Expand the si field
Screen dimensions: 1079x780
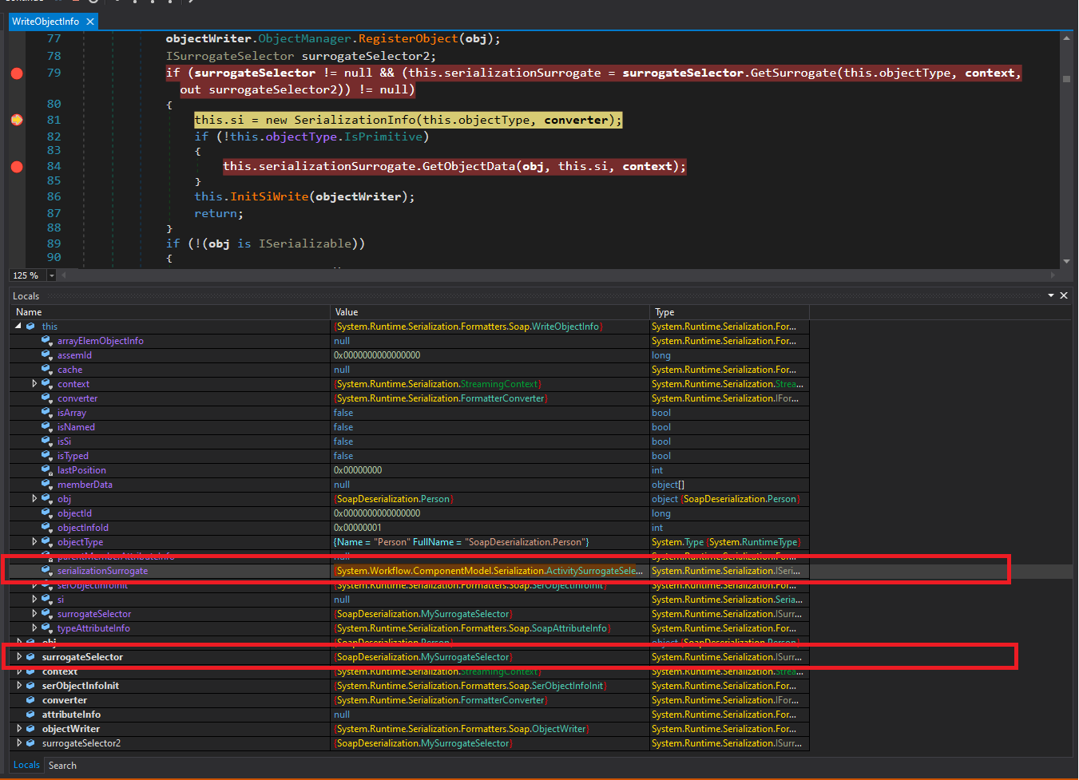pos(34,600)
